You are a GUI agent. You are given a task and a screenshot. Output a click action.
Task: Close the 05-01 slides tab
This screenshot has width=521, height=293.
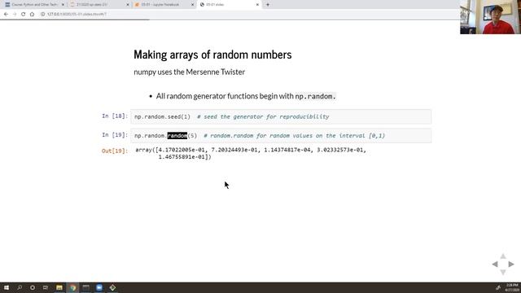click(x=257, y=5)
